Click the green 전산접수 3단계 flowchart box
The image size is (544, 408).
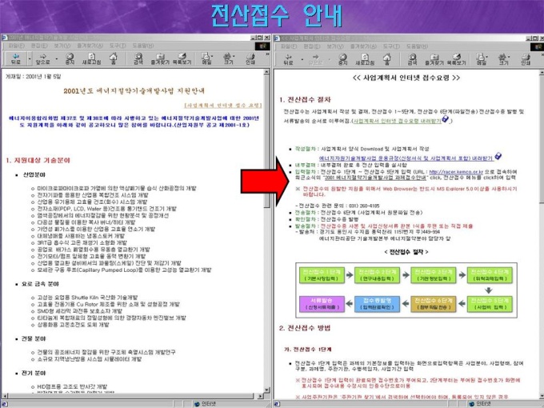click(x=434, y=274)
